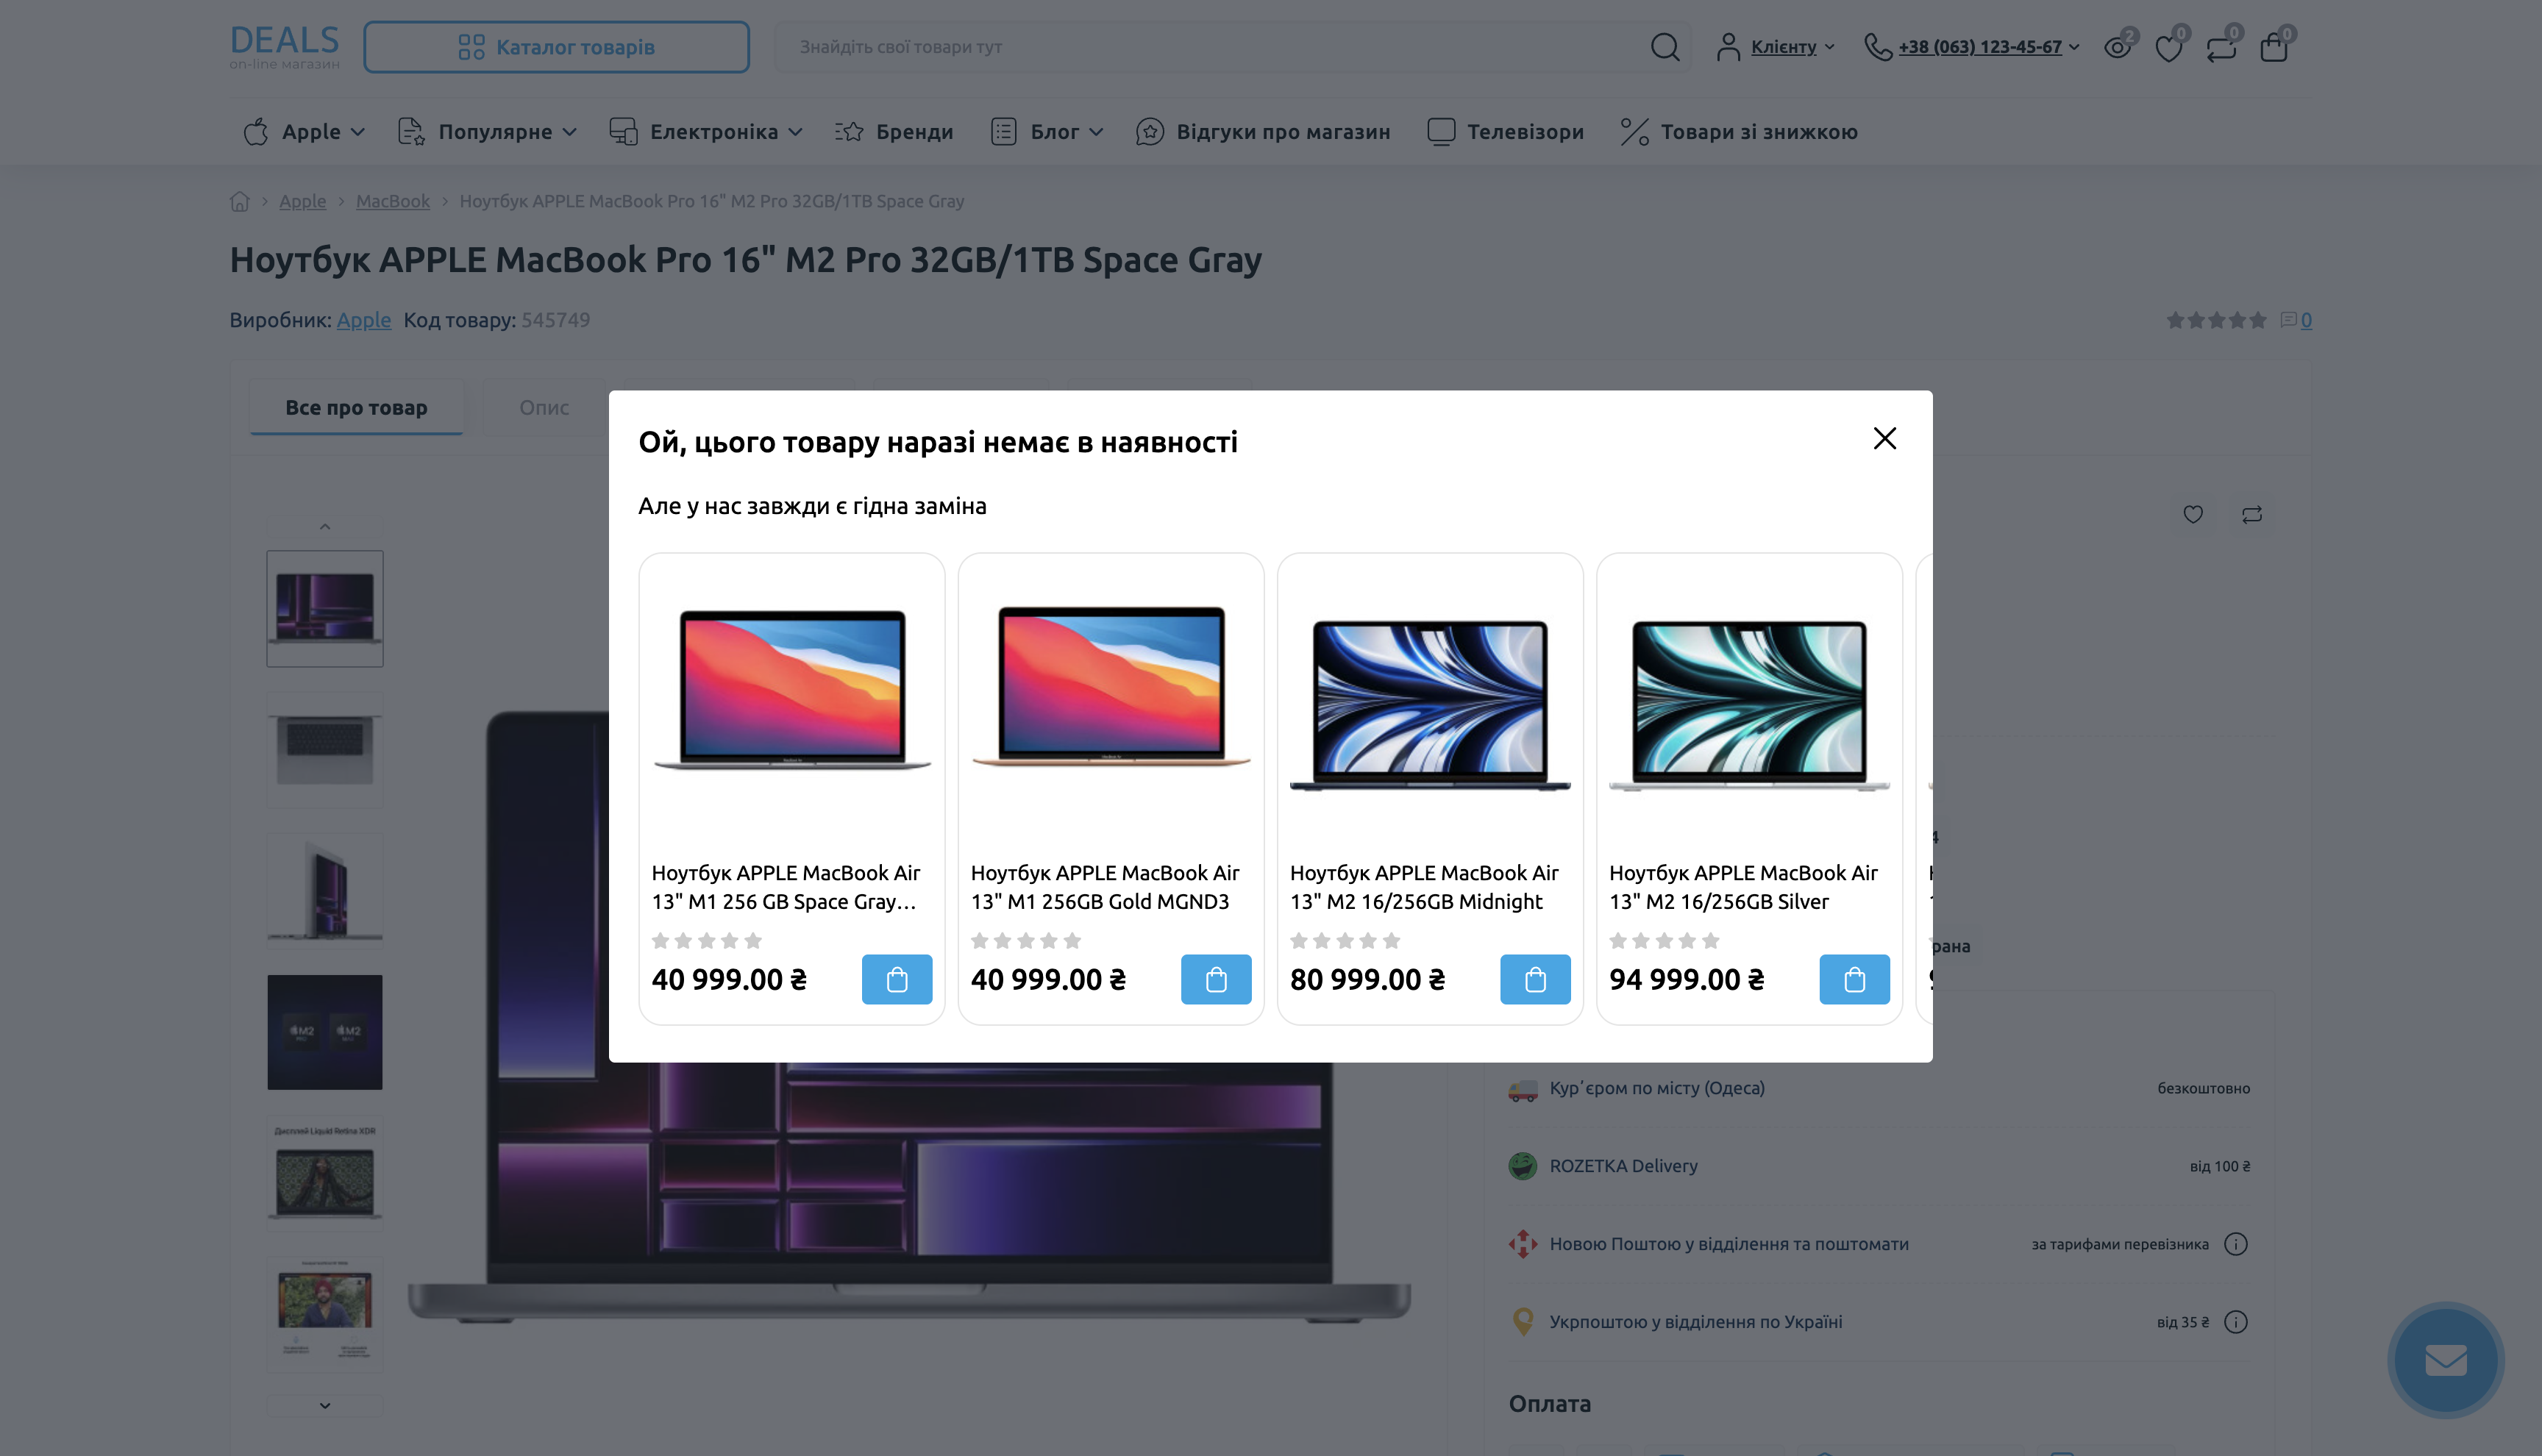Open recently viewed eye icon
This screenshot has width=2542, height=1456.
pyautogui.click(x=2116, y=47)
